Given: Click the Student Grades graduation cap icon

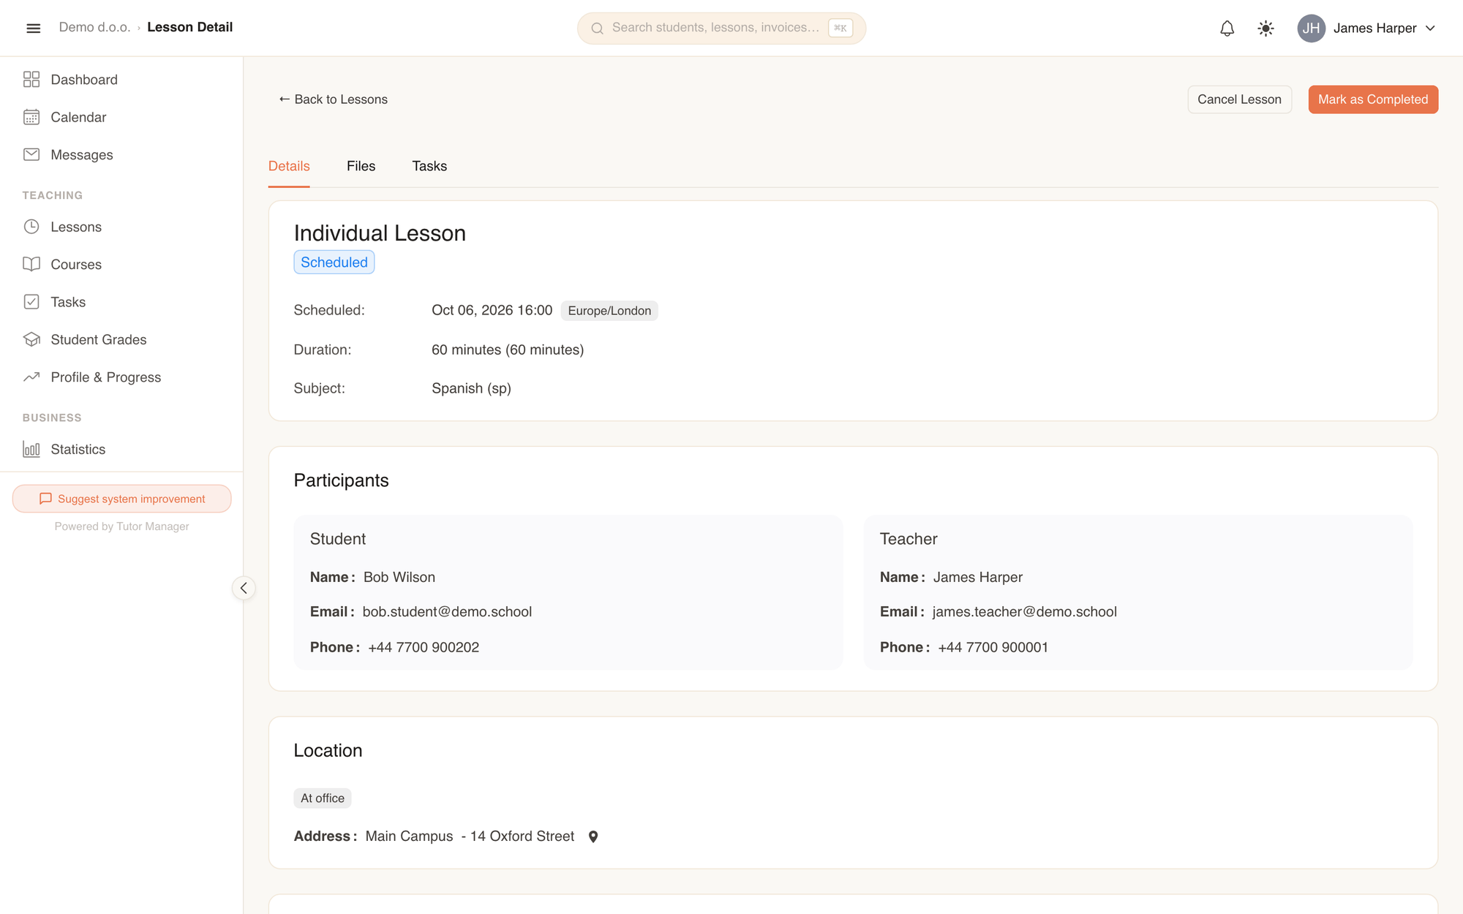Looking at the screenshot, I should 31,339.
